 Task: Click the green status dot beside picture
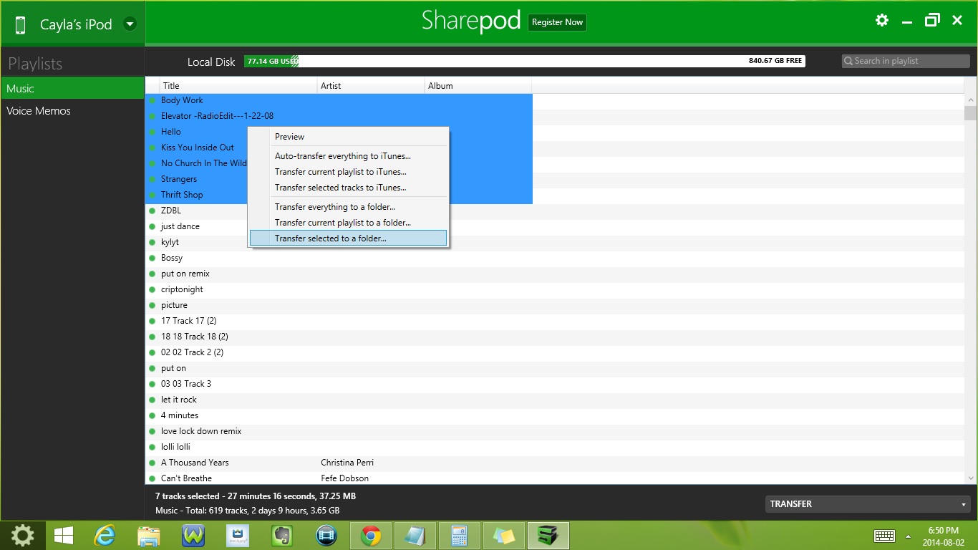(x=152, y=305)
